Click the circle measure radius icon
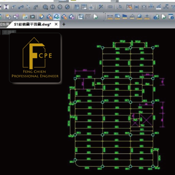This screenshot has width=175, height=175. pyautogui.click(x=140, y=17)
